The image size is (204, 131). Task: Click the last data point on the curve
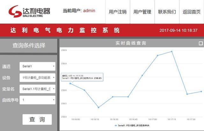point(201,91)
